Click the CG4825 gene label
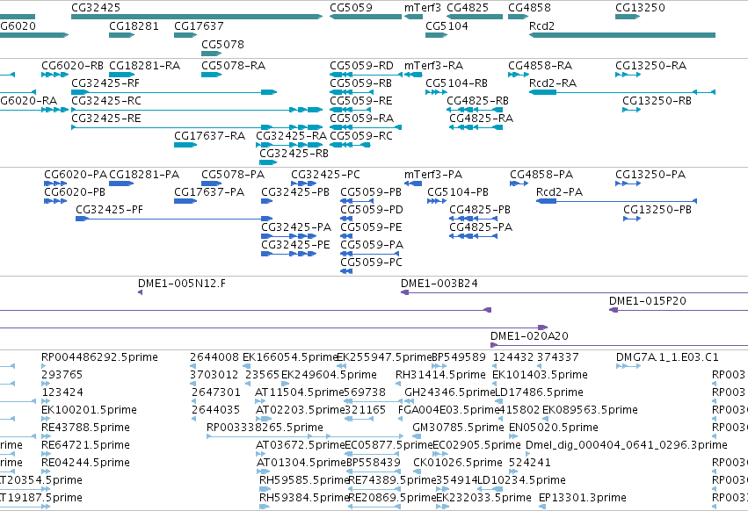This screenshot has height=511, width=748. tap(468, 8)
